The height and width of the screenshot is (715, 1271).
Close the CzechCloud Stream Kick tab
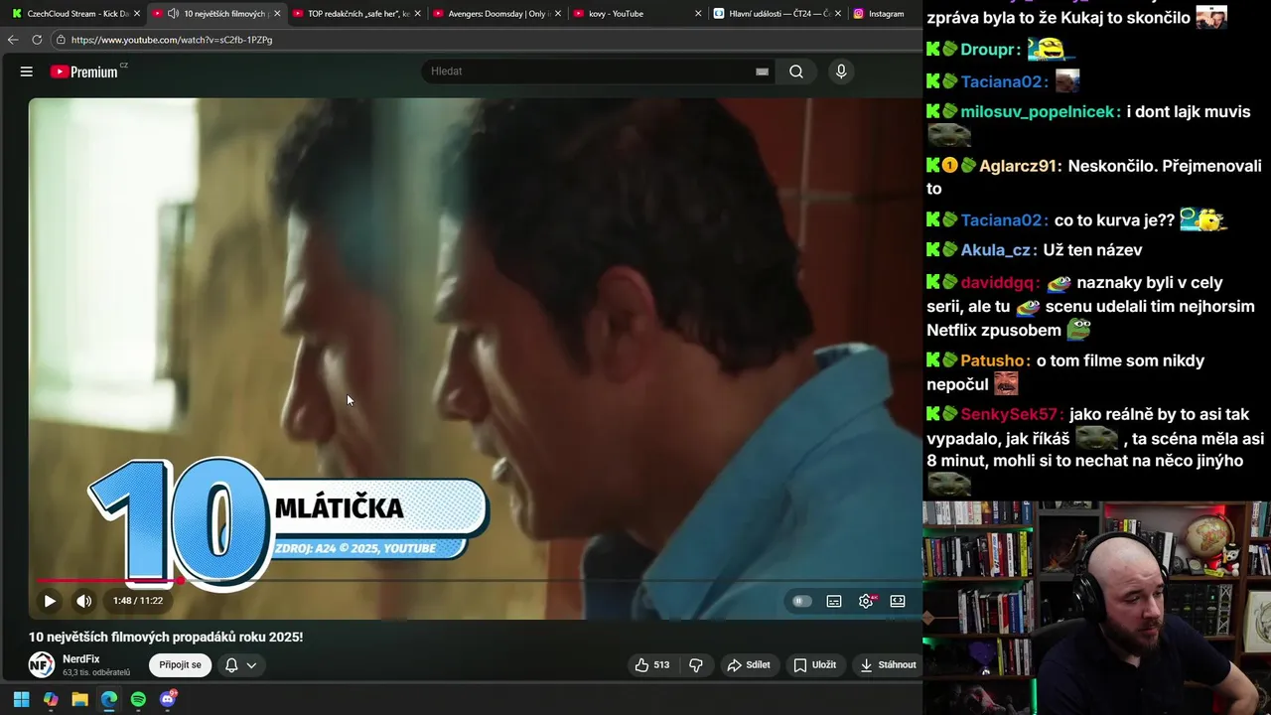tap(137, 14)
